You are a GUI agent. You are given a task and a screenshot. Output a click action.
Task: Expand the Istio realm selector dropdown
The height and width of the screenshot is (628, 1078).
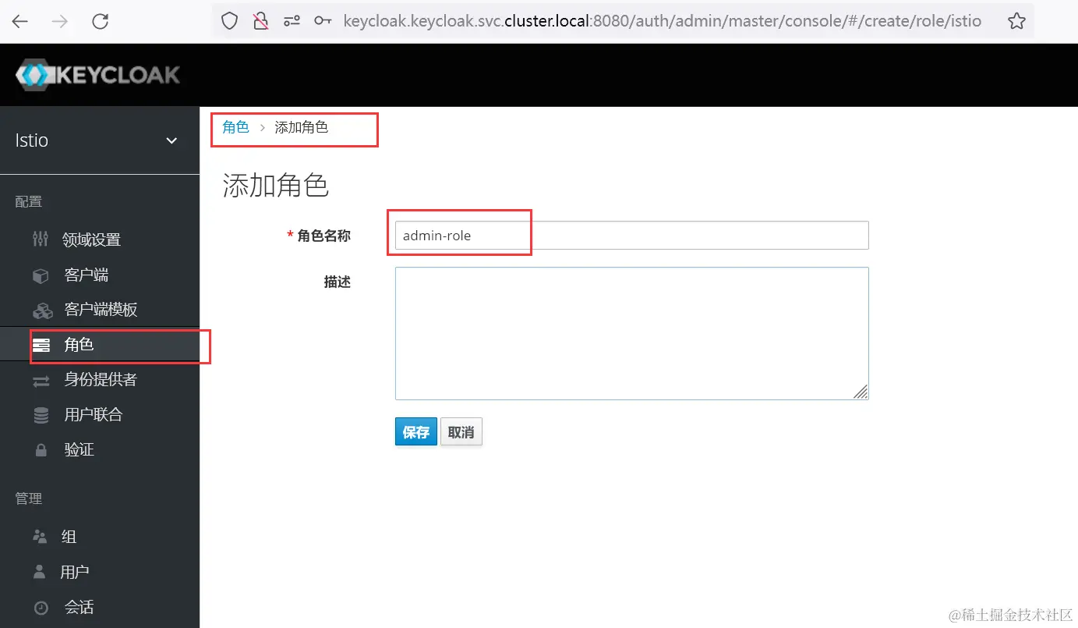[98, 140]
